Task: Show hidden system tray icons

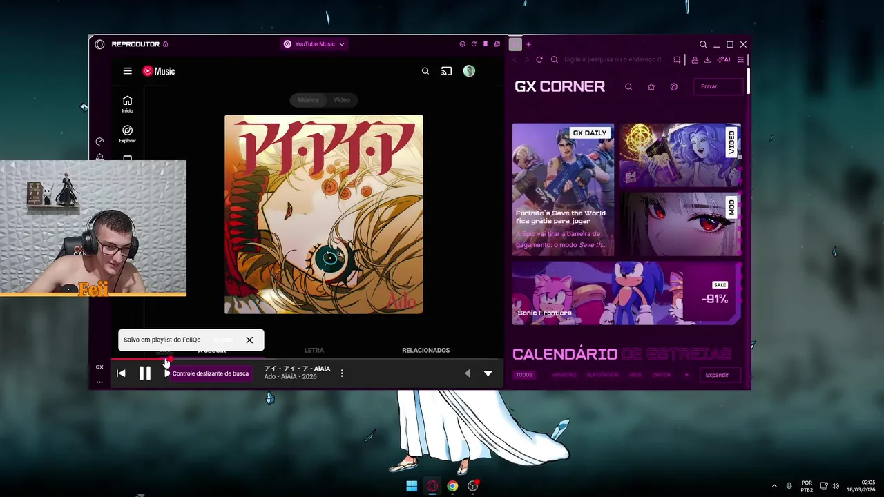Action: coord(773,486)
